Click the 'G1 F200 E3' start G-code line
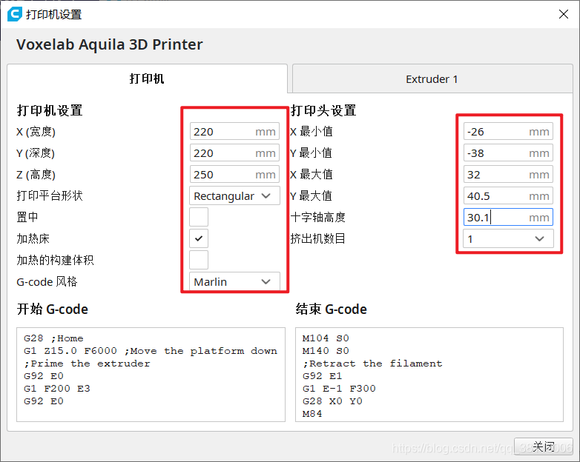The width and height of the screenshot is (580, 462). (57, 389)
